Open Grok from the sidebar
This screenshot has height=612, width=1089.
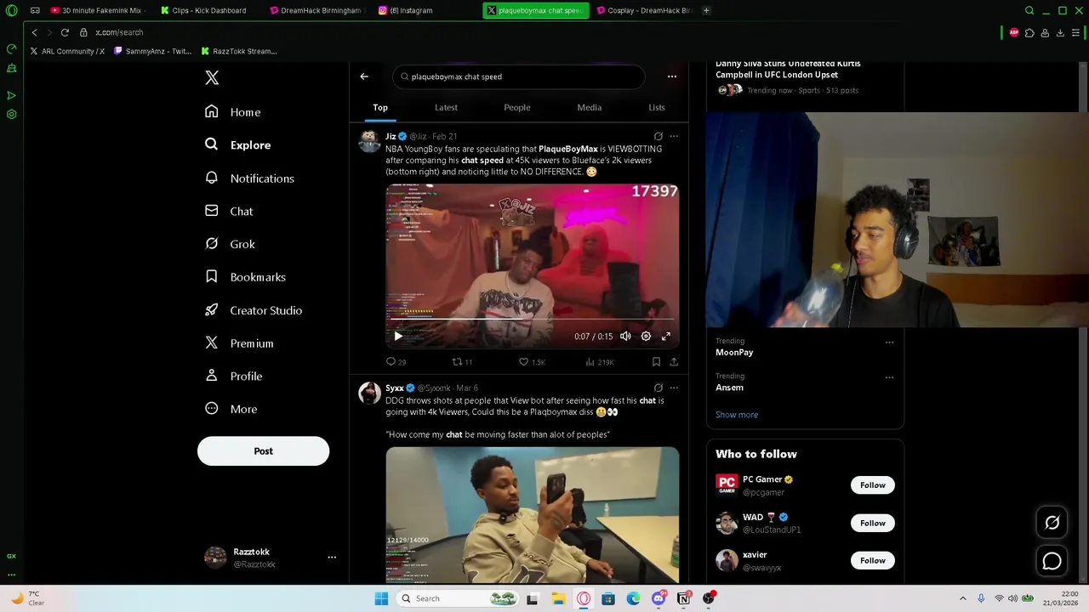coord(230,244)
